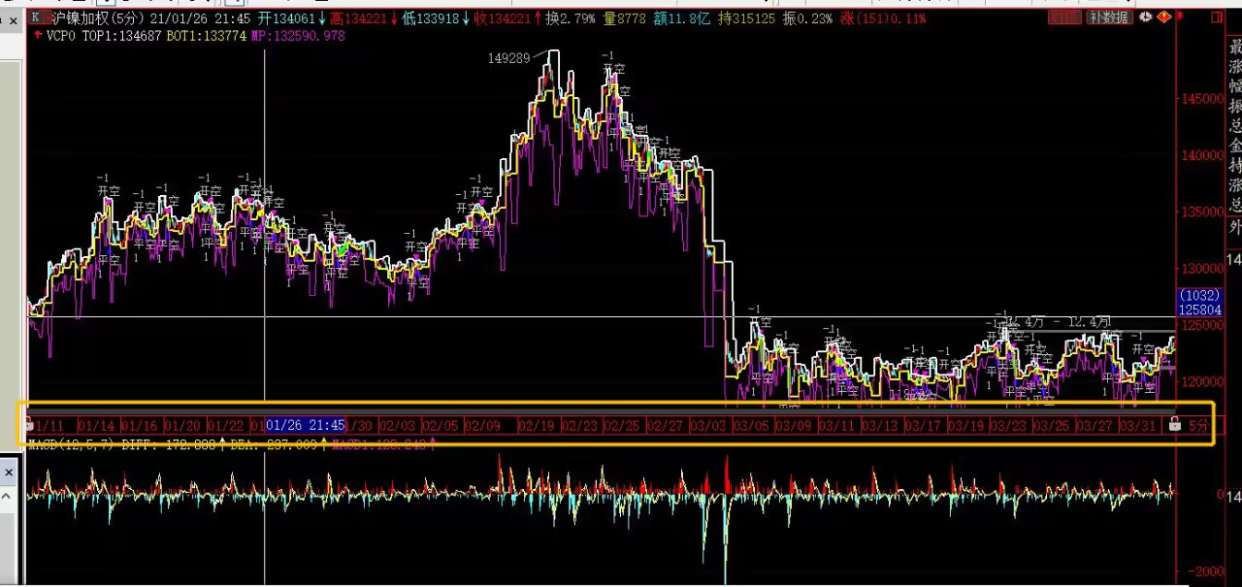This screenshot has width=1242, height=587.
Task: Click the 140000 price axis label
Action: 1202,155
